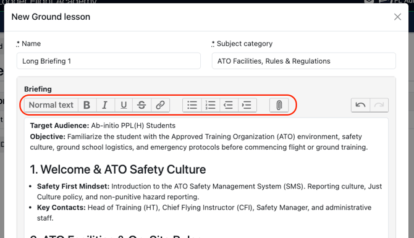414x238 pixels.
Task: Insert a hyperlink with link icon
Action: pos(160,105)
